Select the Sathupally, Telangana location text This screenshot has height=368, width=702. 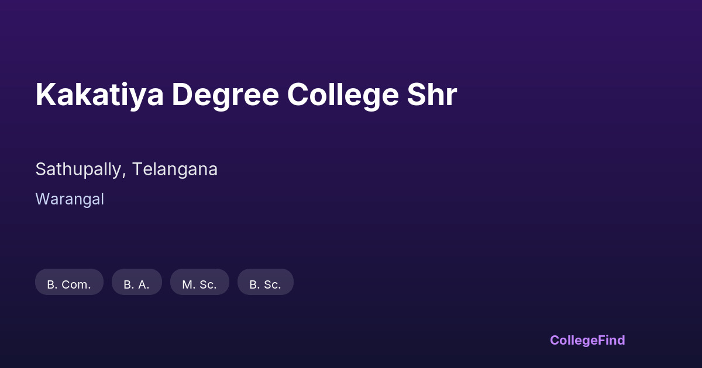tap(126, 169)
